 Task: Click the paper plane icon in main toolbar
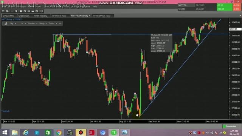click(16, 11)
